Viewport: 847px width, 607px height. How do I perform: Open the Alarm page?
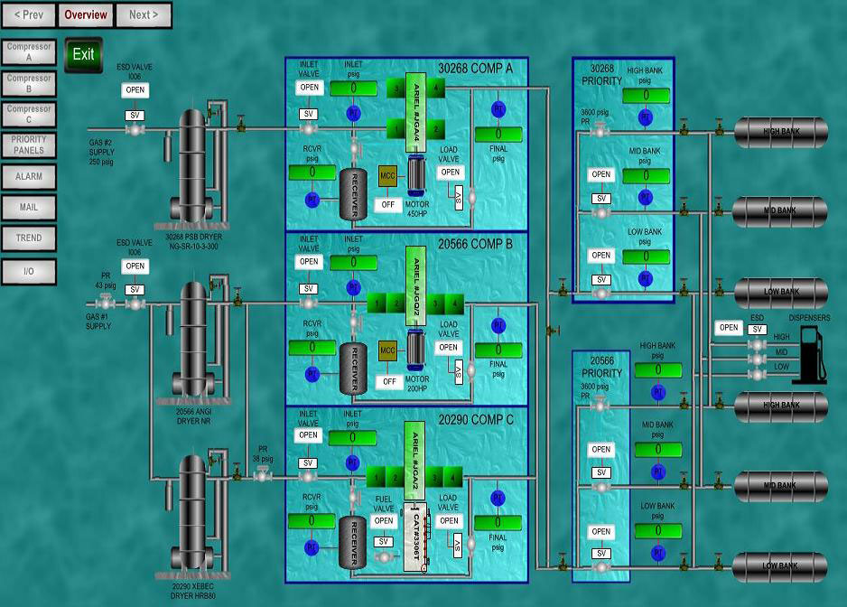coord(29,177)
